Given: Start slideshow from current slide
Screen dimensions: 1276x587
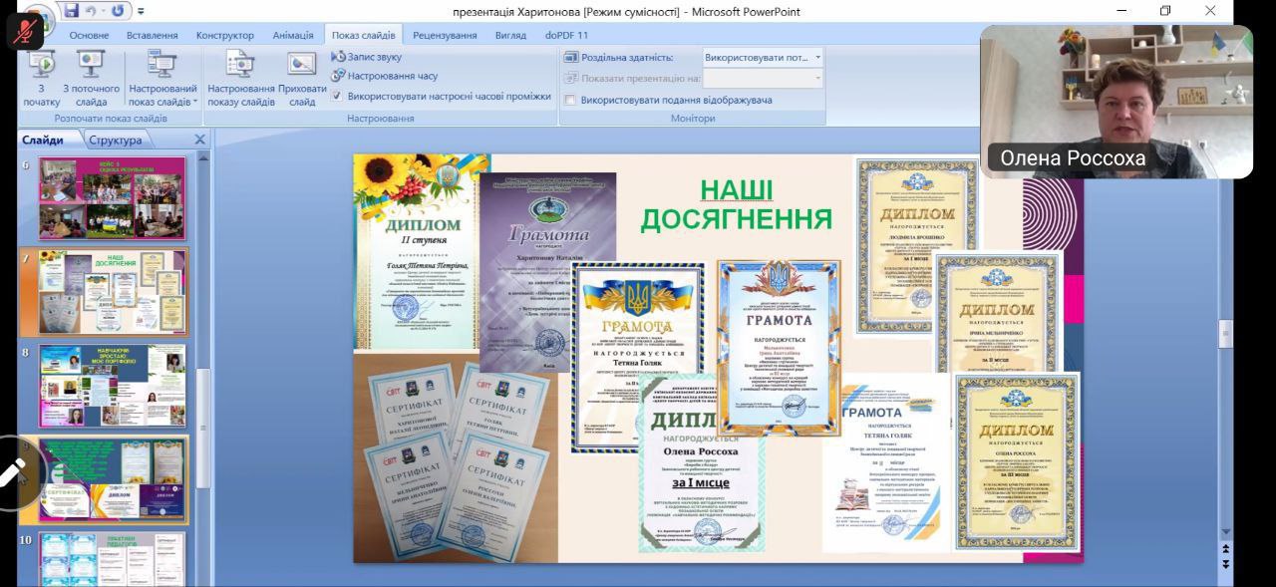Looking at the screenshot, I should coord(91,78).
